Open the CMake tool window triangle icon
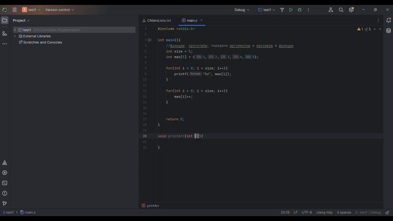393x221 pixels. tap(4, 163)
